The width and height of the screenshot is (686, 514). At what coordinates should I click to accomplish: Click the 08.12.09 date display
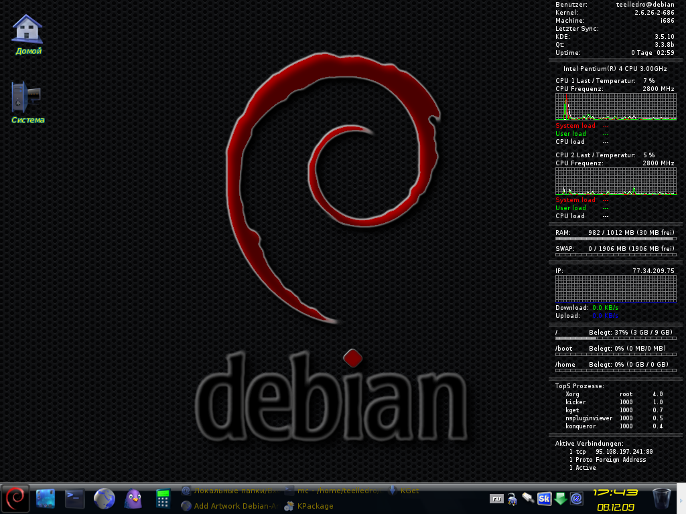point(616,507)
